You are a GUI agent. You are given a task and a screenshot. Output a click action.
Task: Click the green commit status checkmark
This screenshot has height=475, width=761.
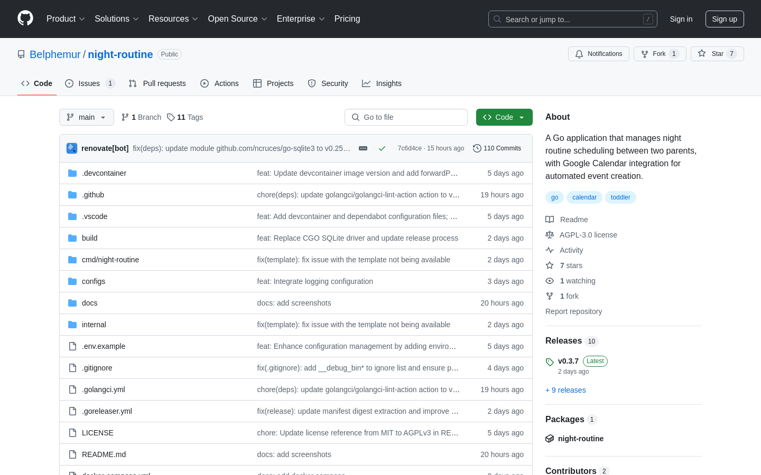click(382, 148)
